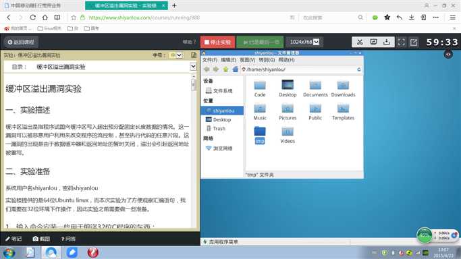The image size is (461, 259).
Task: Click the lab toolbar download icon
Action: coord(386,42)
